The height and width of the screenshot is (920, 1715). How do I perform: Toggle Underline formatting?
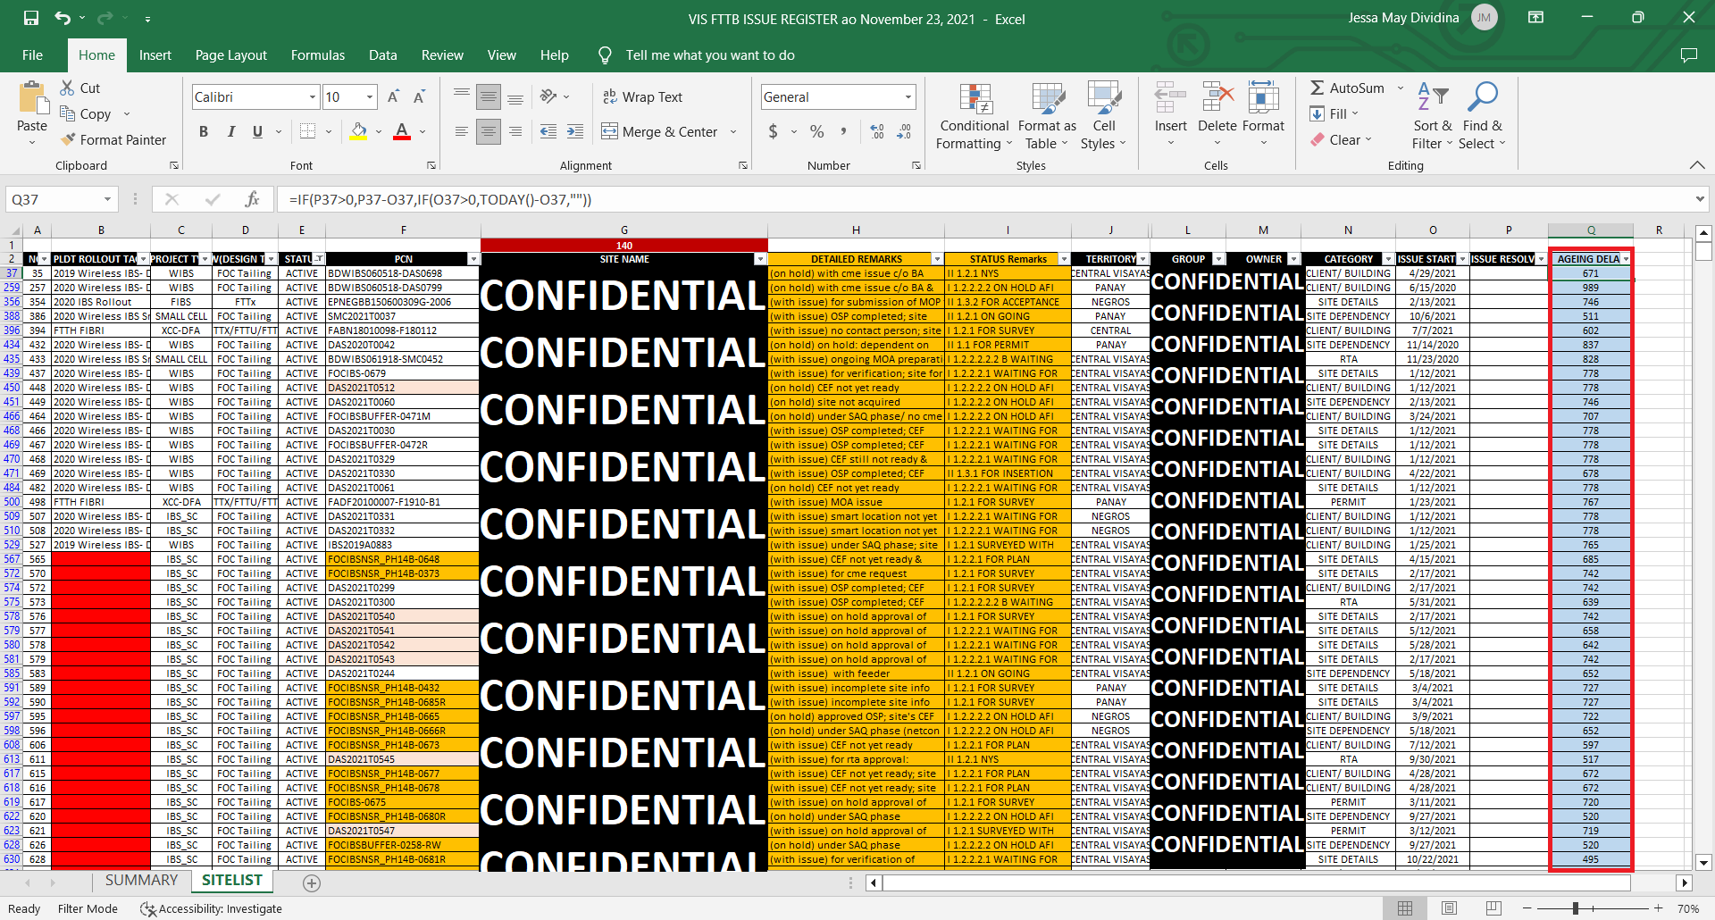point(257,131)
